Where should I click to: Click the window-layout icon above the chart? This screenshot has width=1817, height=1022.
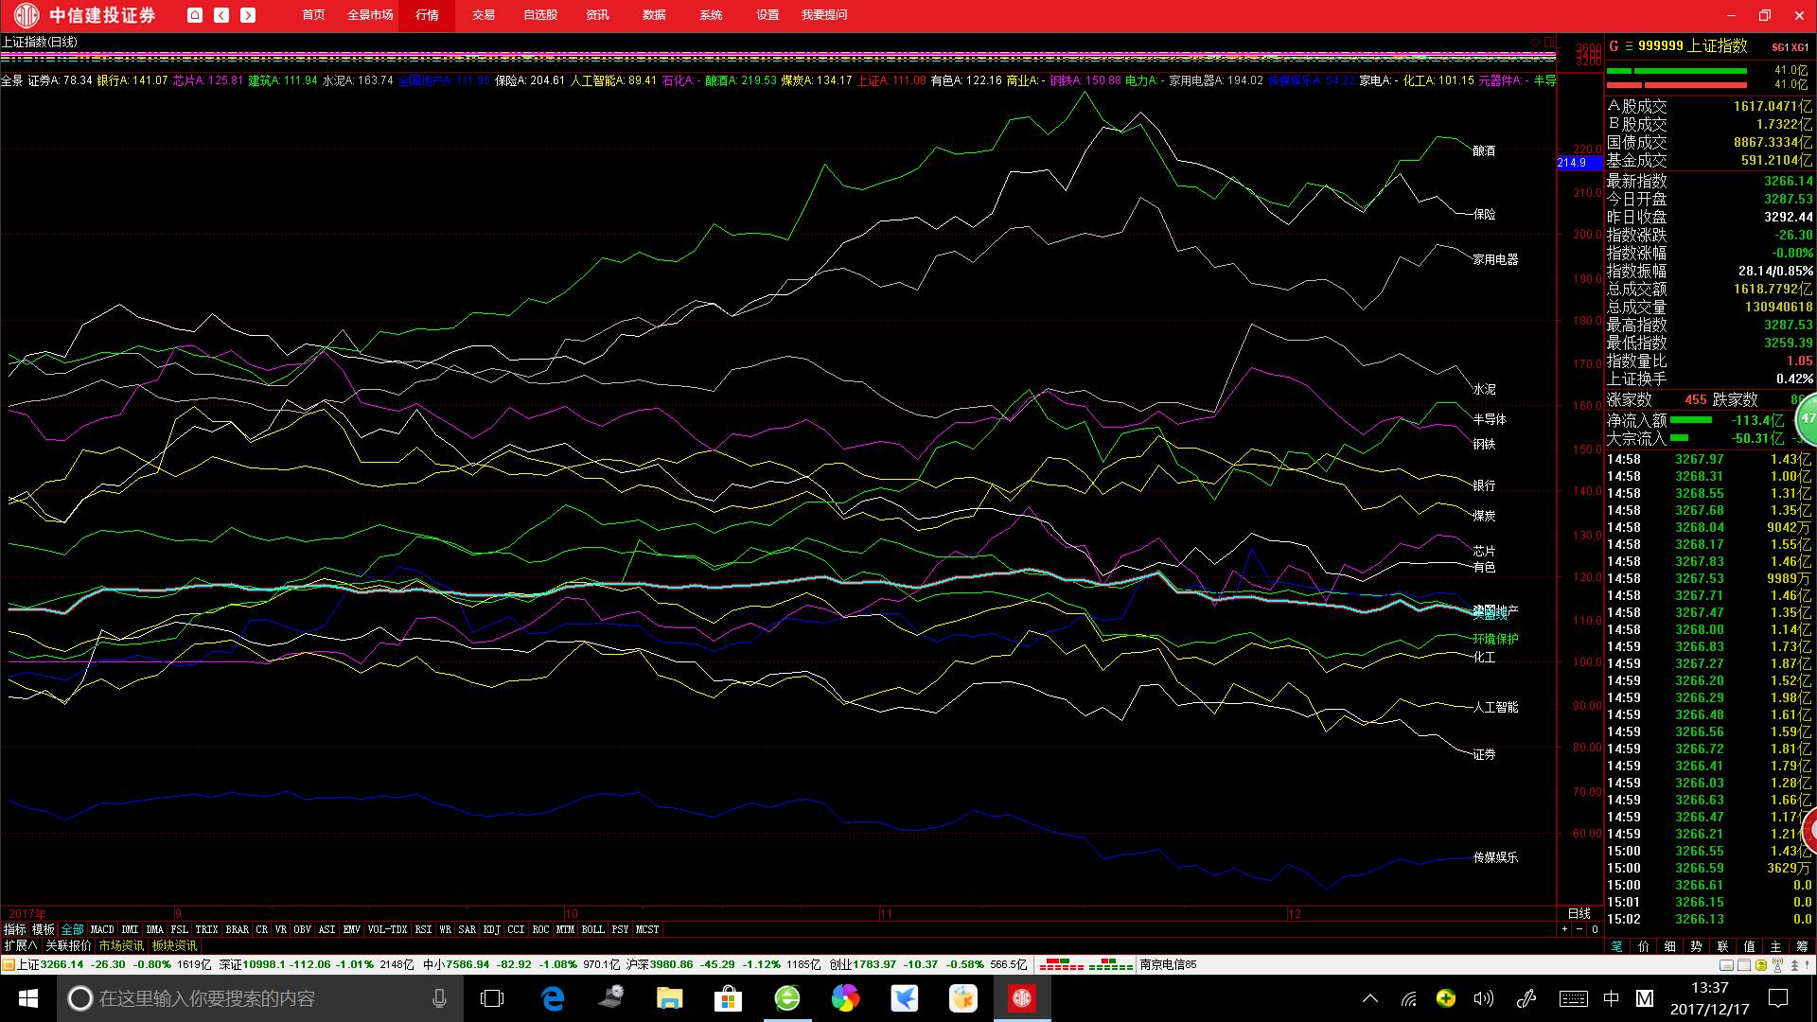(1549, 42)
